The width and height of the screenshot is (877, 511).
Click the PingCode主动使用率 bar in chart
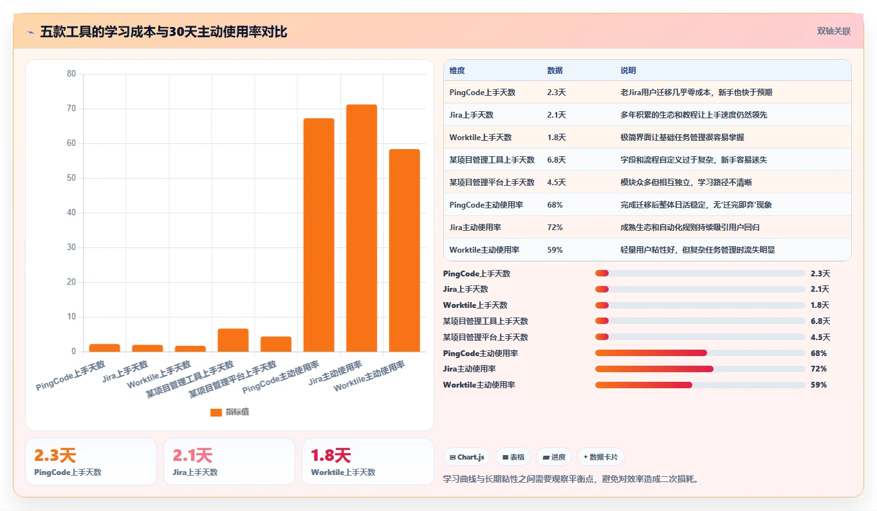(x=318, y=235)
